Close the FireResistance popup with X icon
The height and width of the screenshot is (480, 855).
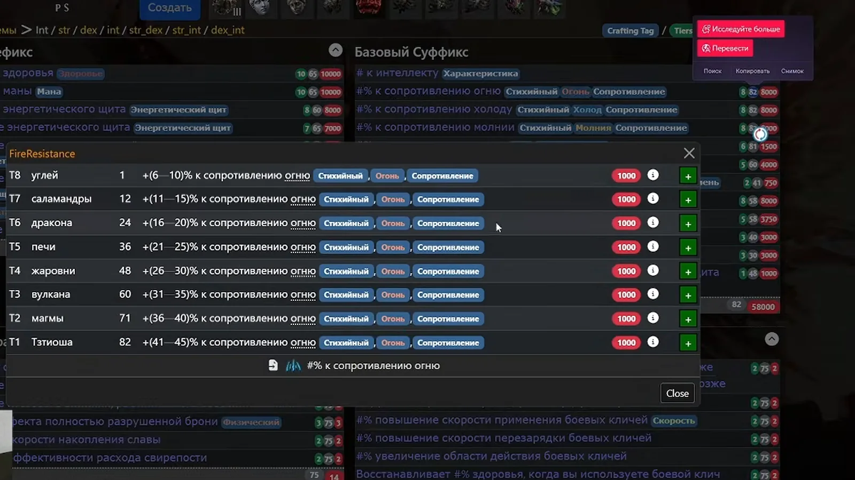689,153
